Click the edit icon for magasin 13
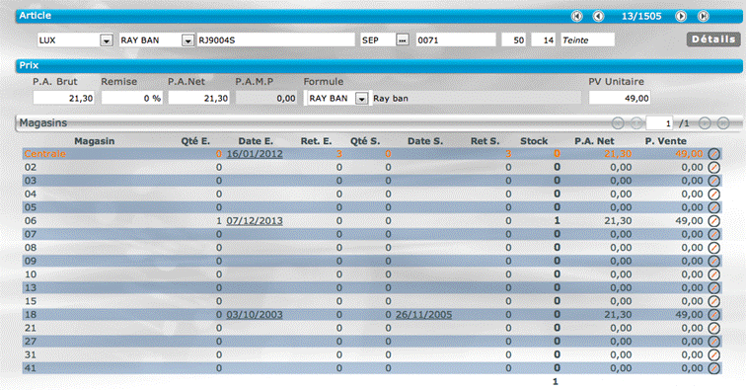The height and width of the screenshot is (390, 746). pyautogui.click(x=713, y=287)
